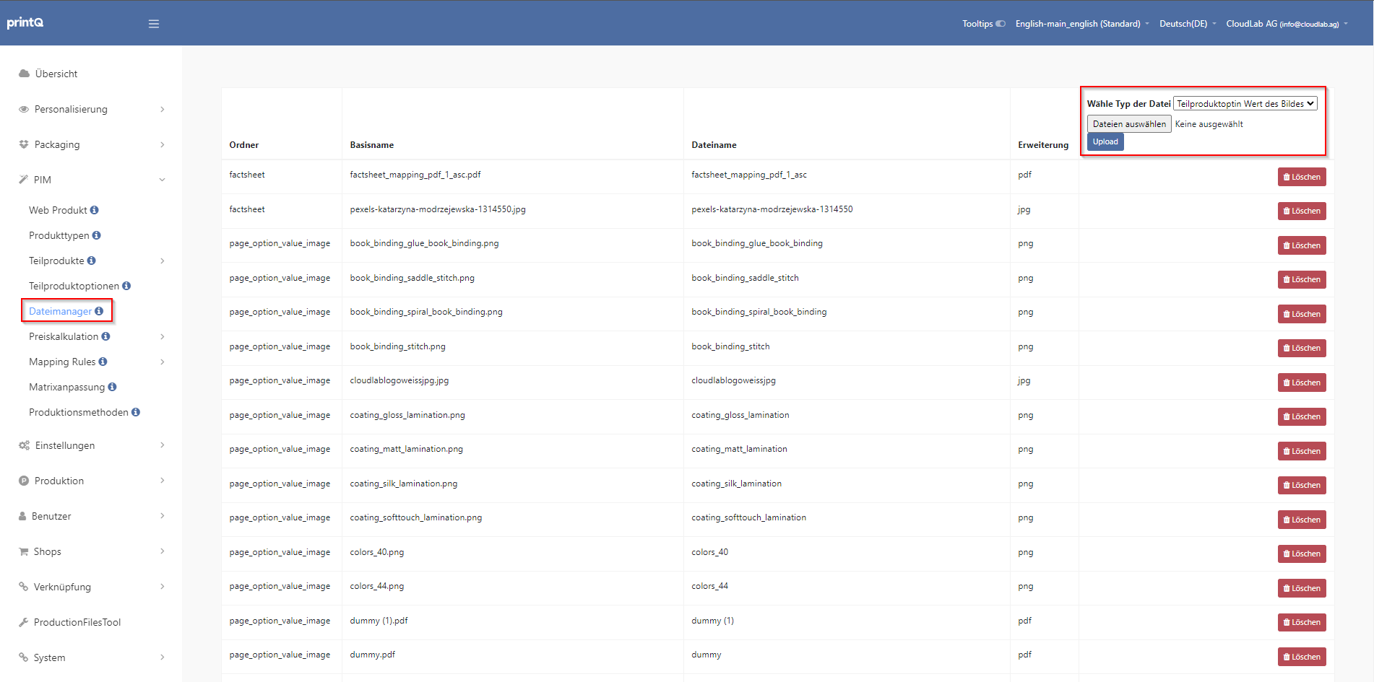
Task: Click the Shops cart icon
Action: tap(23, 551)
